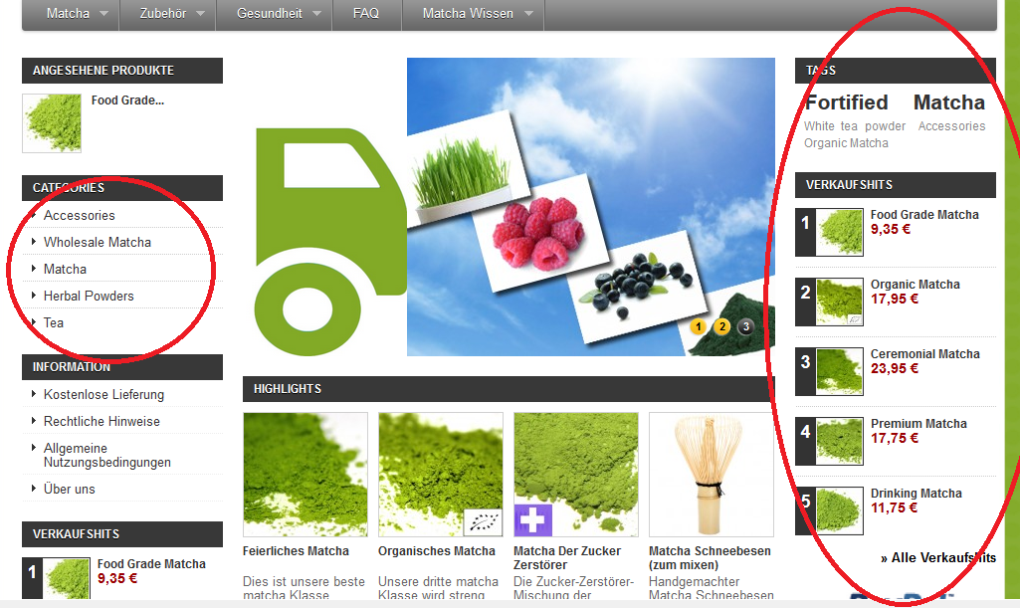The image size is (1020, 608).
Task: Open the Organic Matcha tag
Action: point(846,143)
